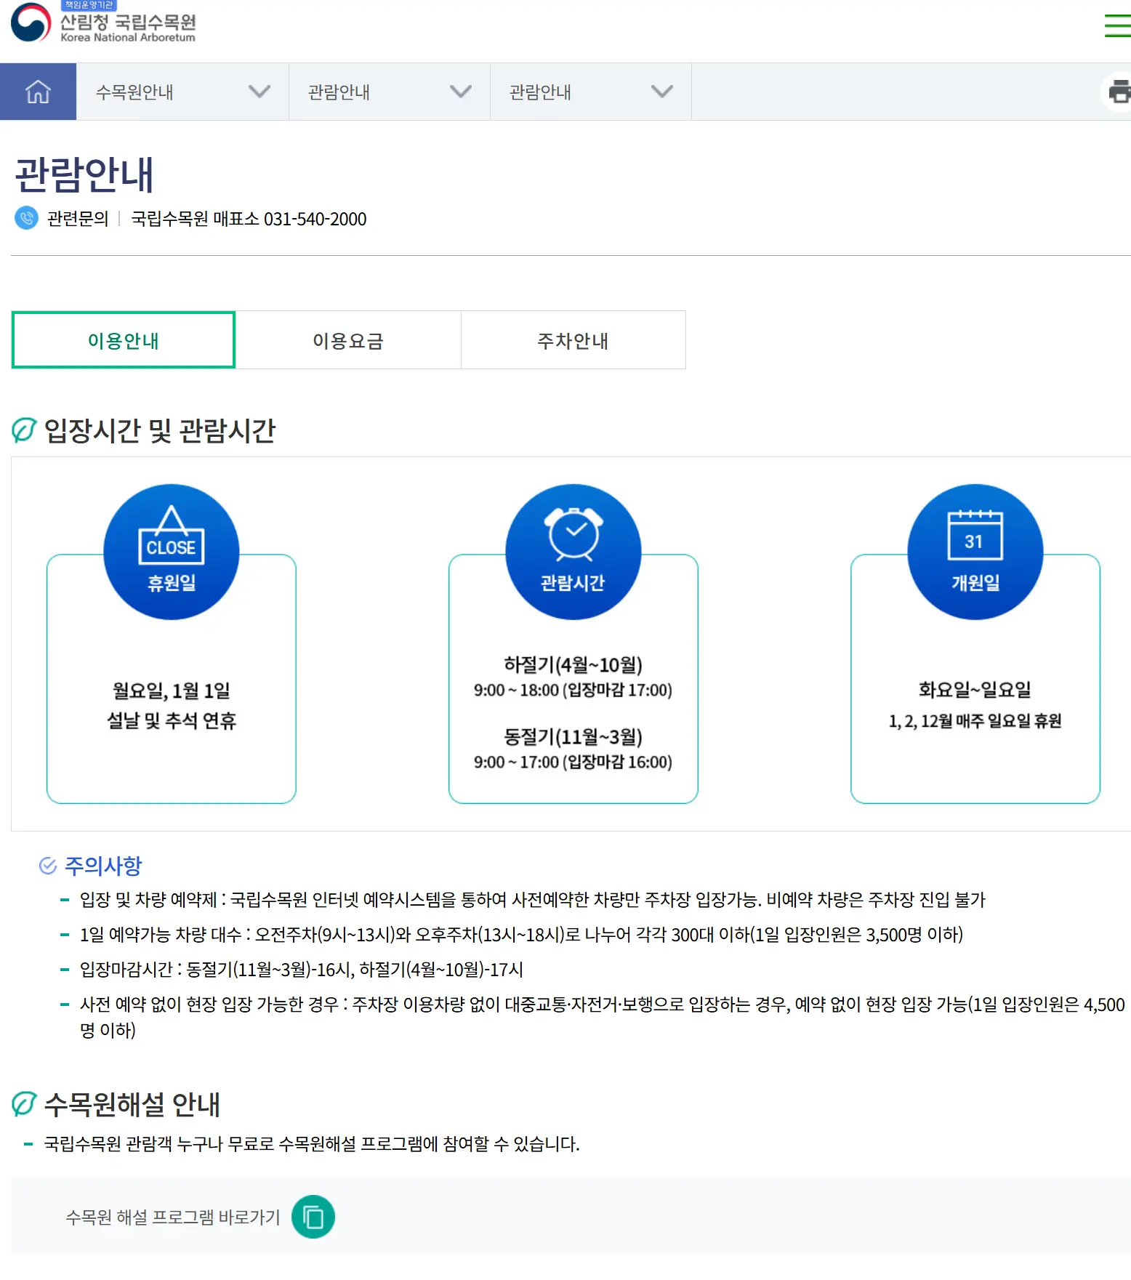Click the phone inquiry icon

27,218
